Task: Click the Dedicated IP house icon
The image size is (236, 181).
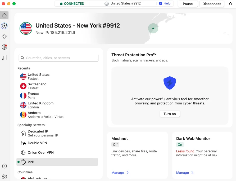Action: coord(23,133)
